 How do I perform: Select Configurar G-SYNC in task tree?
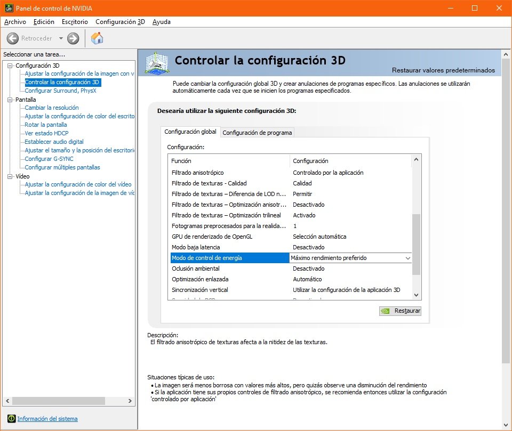[49, 159]
